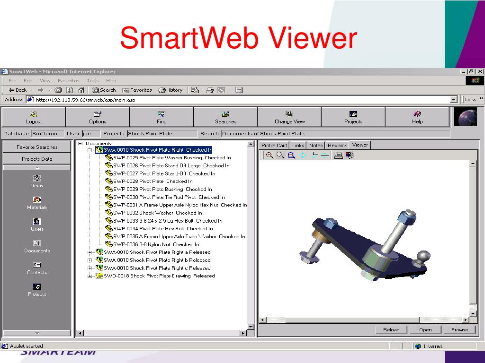Open the Favorites menu

pyautogui.click(x=68, y=80)
